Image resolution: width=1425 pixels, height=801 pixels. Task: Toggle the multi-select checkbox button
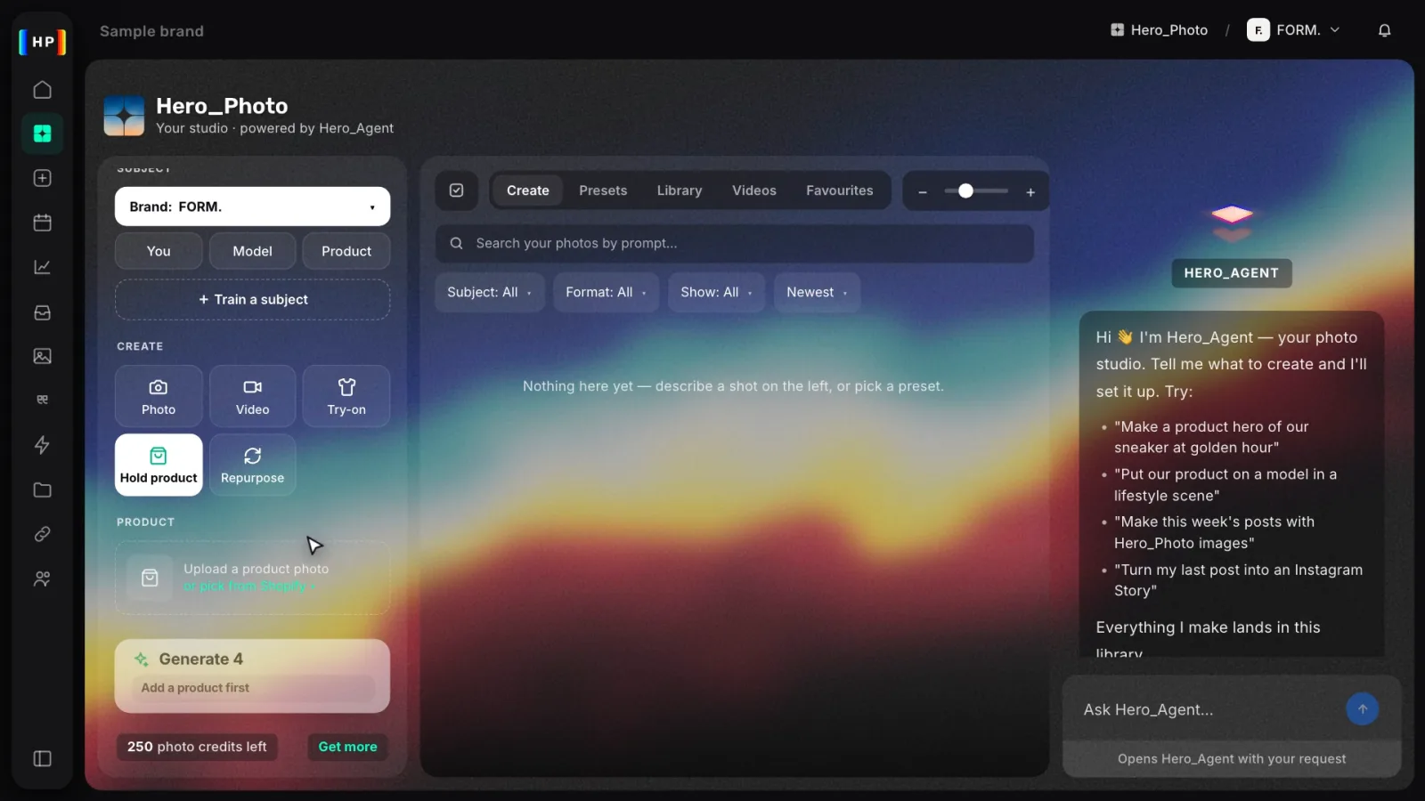click(456, 190)
